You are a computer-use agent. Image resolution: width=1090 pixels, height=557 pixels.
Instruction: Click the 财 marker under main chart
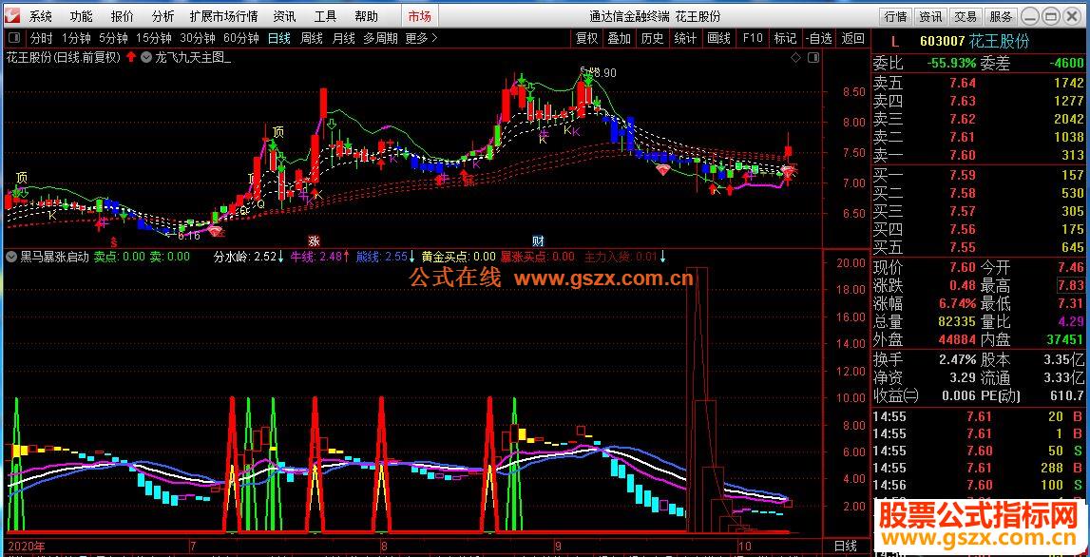coord(538,241)
